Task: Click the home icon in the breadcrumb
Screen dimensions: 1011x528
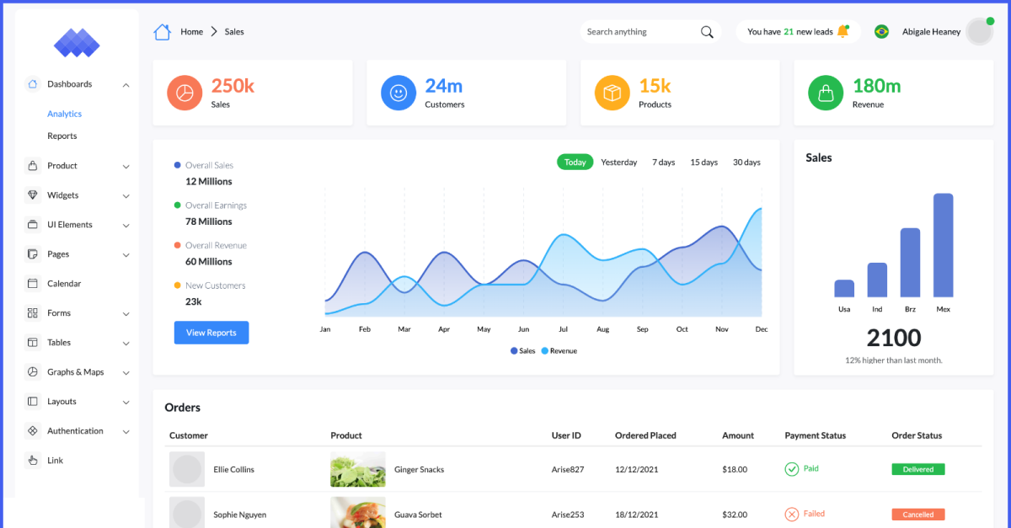Action: coord(162,31)
